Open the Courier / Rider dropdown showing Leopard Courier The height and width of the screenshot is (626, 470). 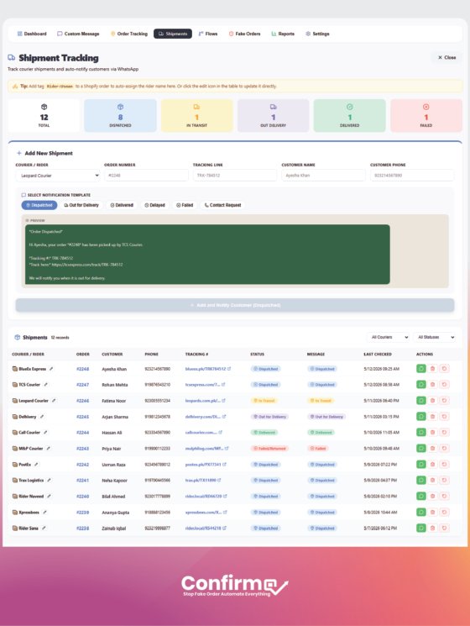click(58, 176)
